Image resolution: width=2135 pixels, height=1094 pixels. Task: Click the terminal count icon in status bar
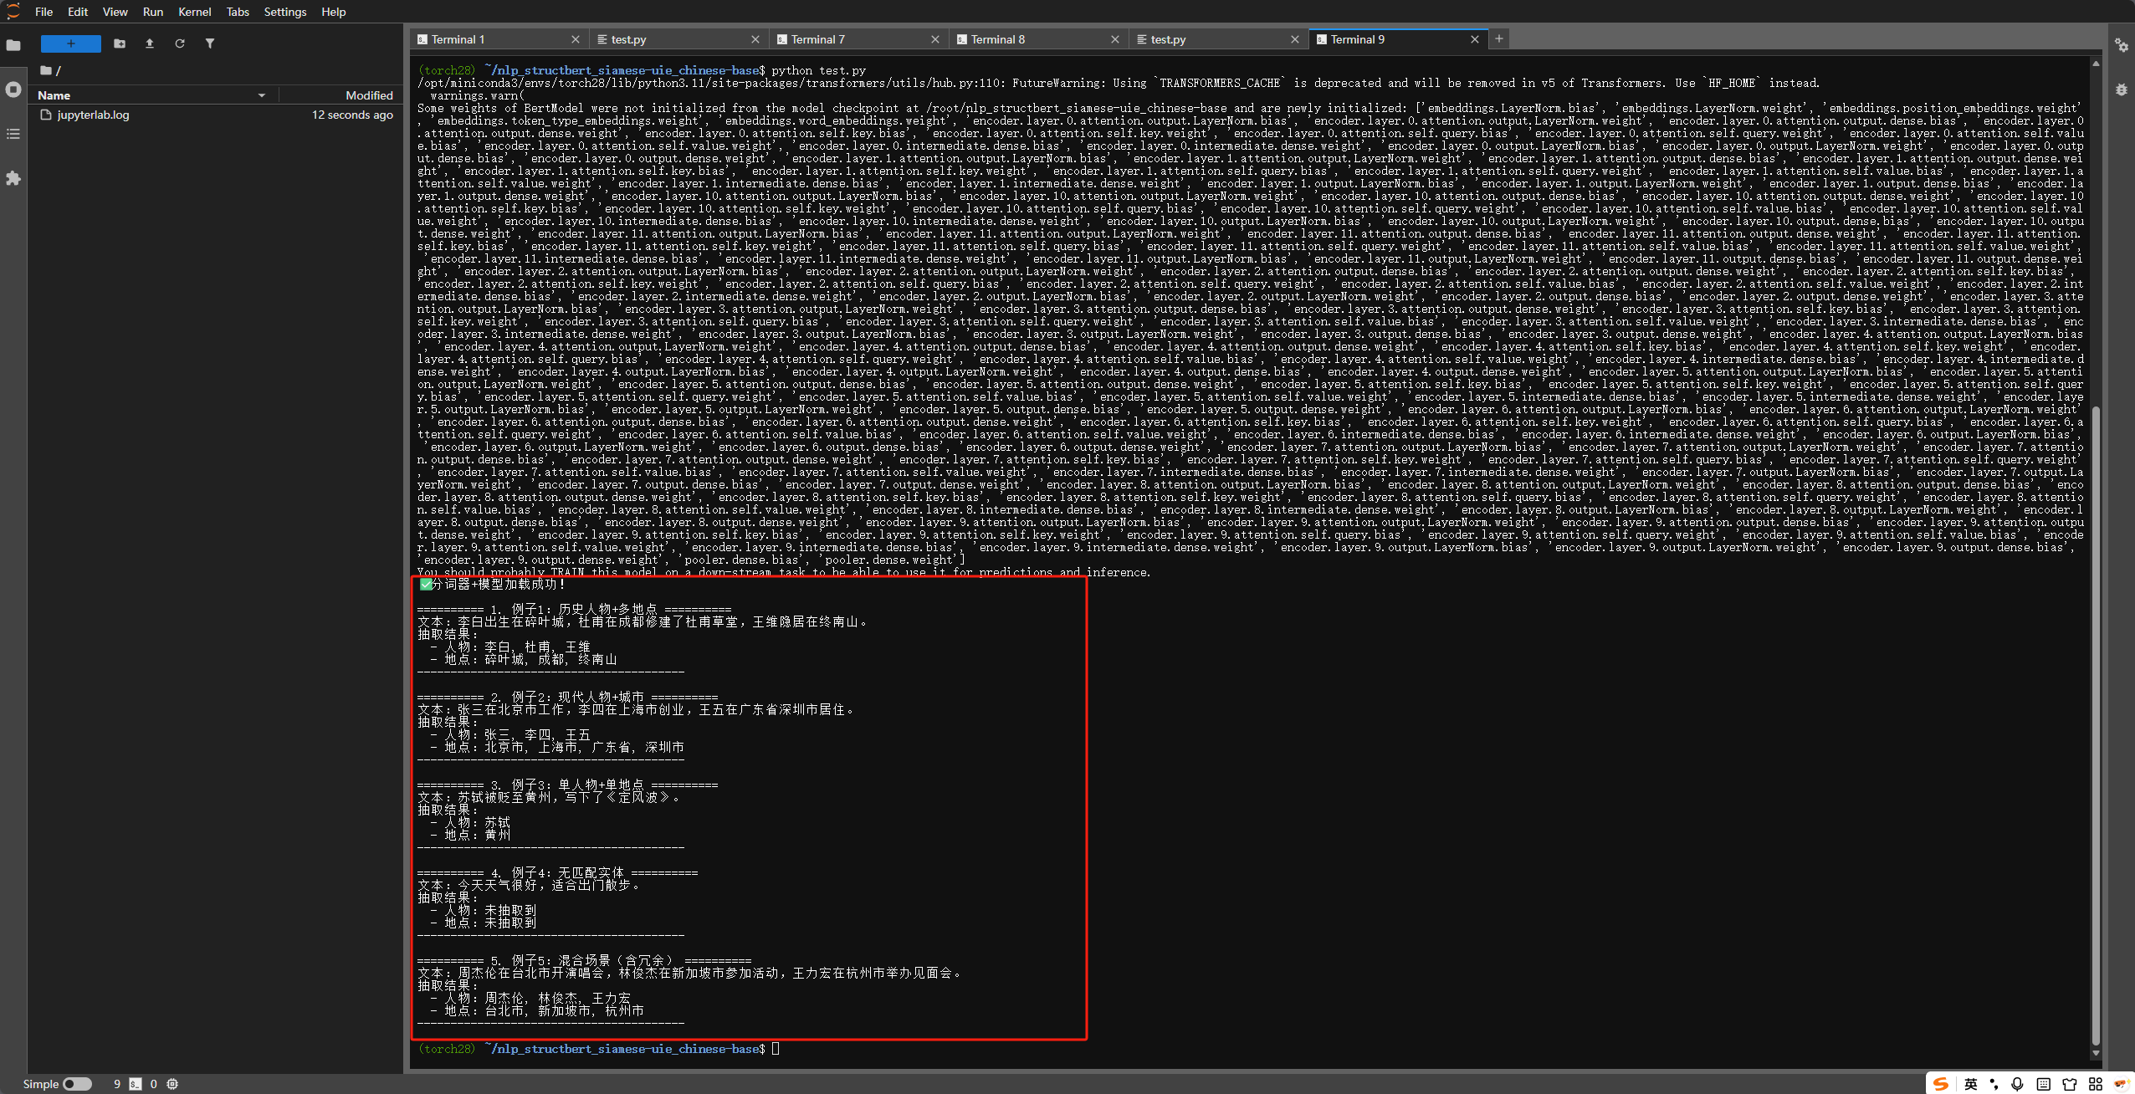[136, 1084]
